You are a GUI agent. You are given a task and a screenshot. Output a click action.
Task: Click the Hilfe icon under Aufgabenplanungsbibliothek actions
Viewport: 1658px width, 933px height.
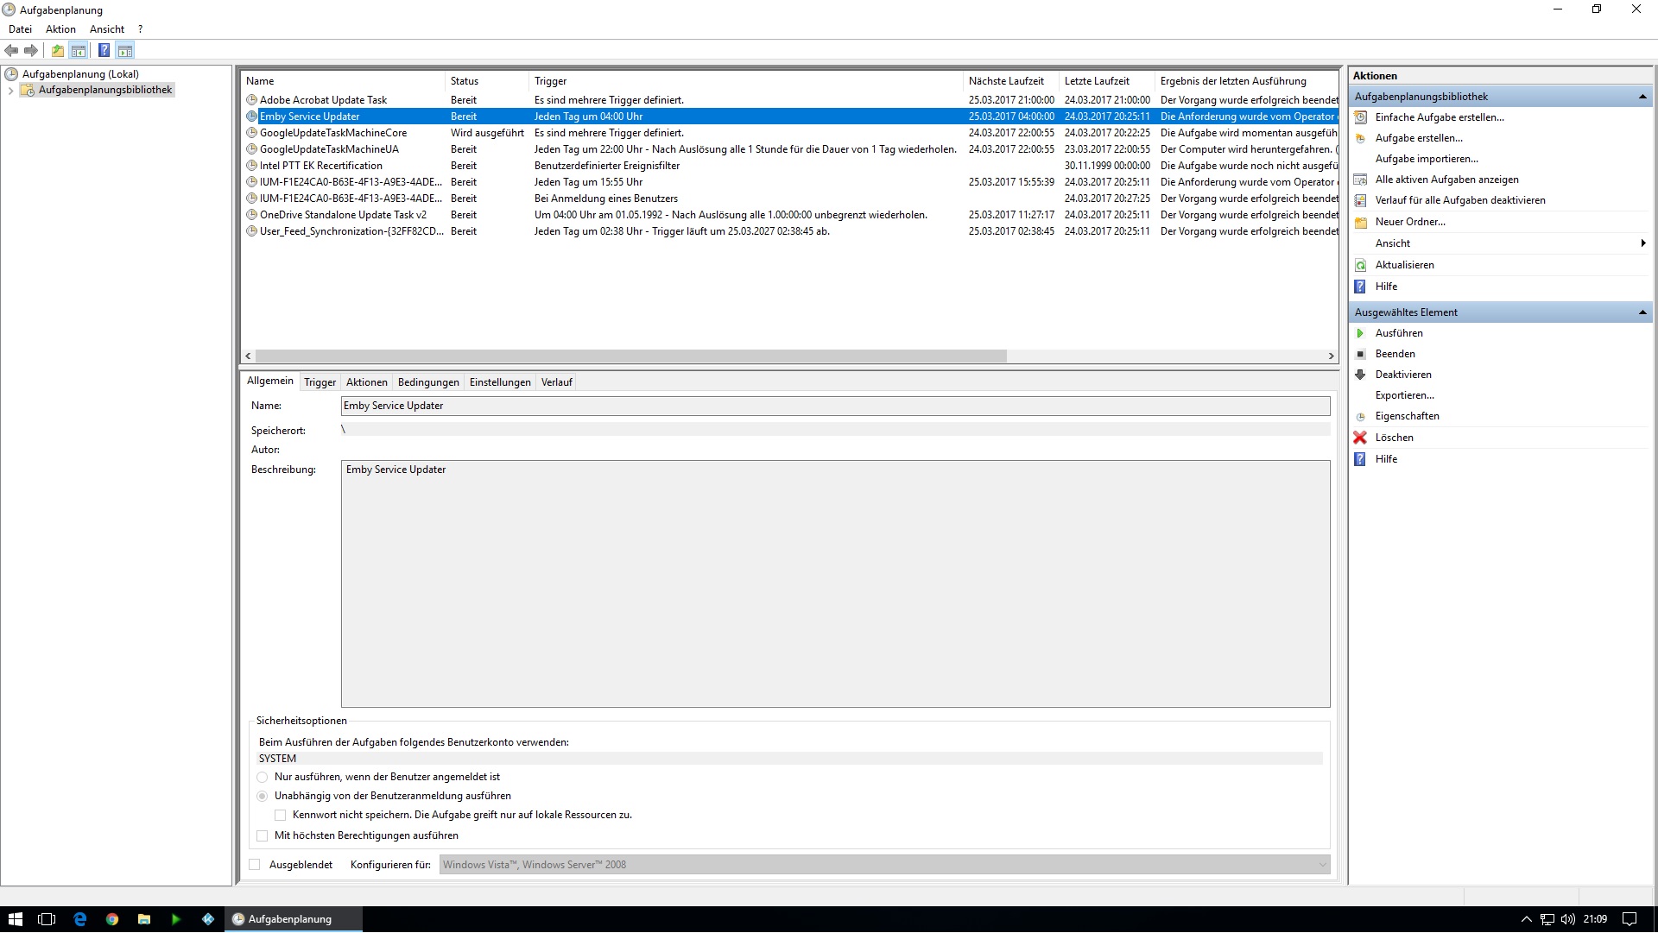(x=1361, y=287)
